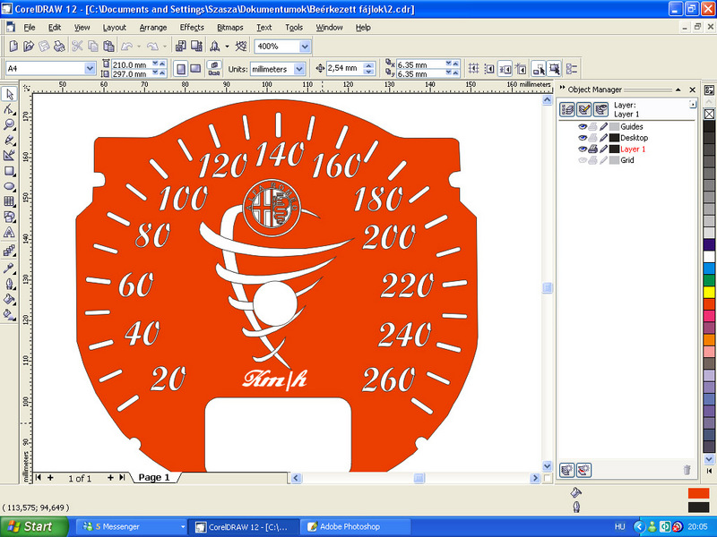Select the Eyedropper tool
717x537 pixels.
(x=9, y=268)
